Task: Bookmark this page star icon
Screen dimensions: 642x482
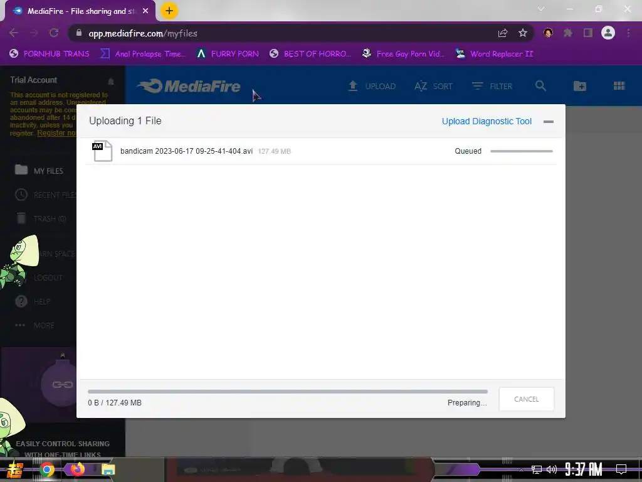Action: [522, 33]
